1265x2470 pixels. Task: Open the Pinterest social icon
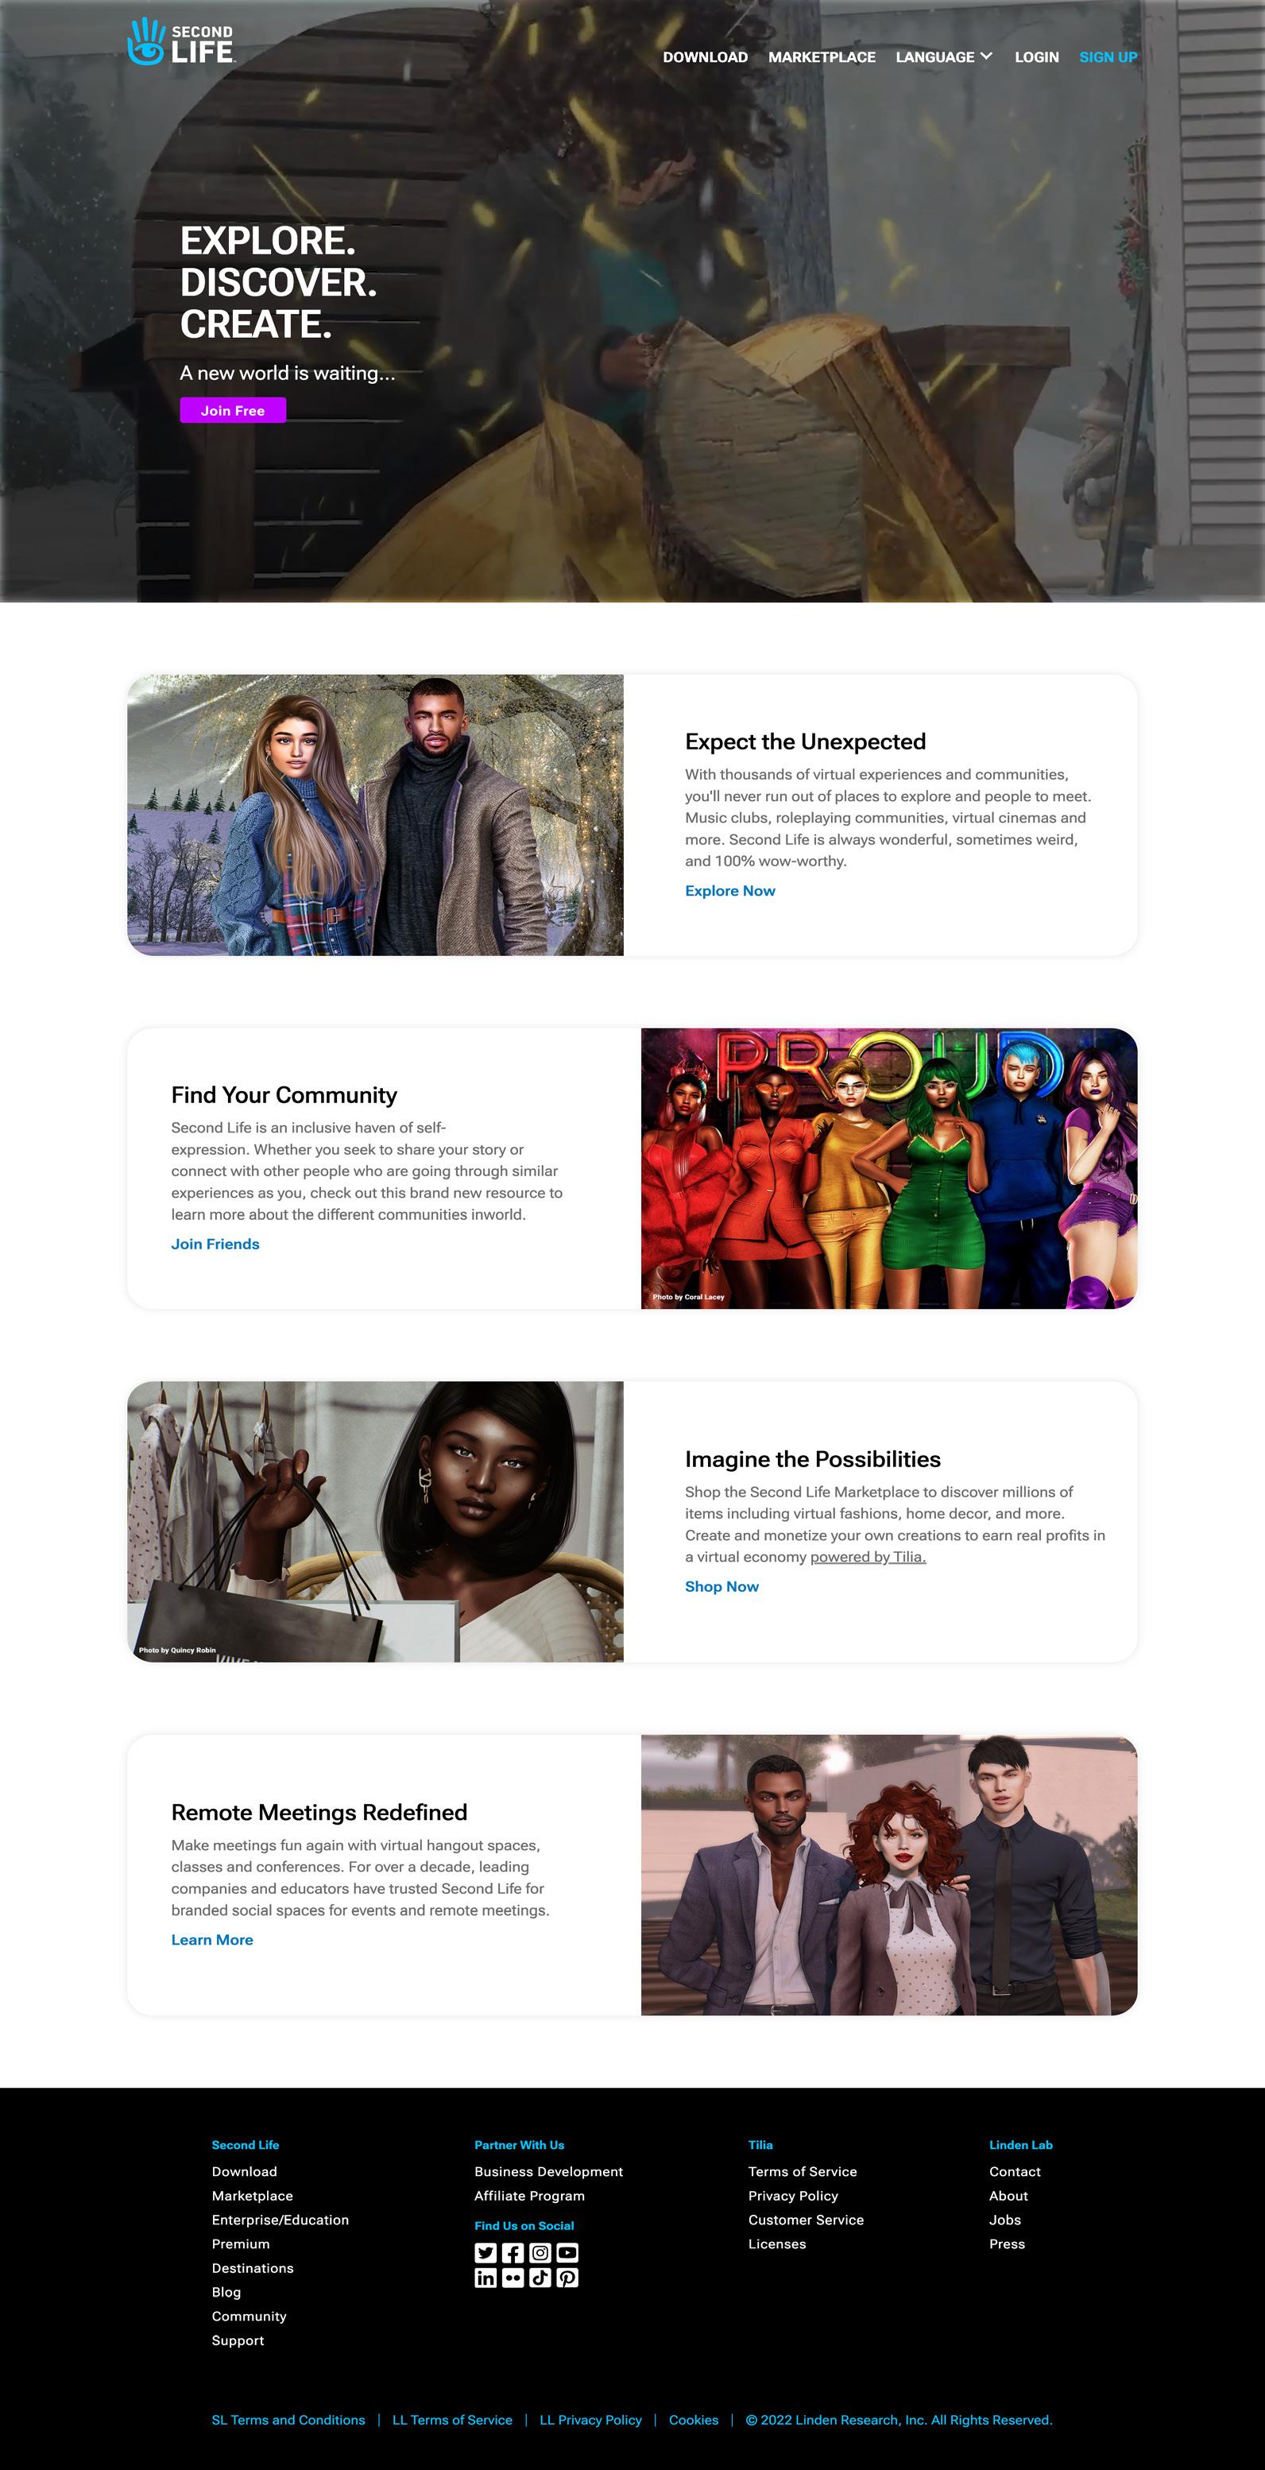coord(568,2278)
